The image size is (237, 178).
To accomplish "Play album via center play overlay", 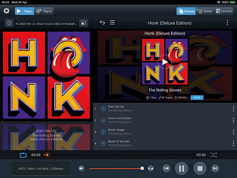I will [165, 62].
